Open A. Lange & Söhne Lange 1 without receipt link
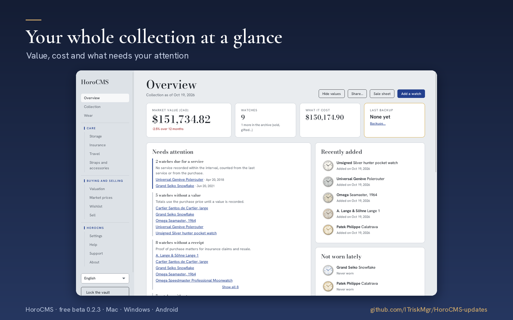The image size is (513, 320). pyautogui.click(x=177, y=255)
